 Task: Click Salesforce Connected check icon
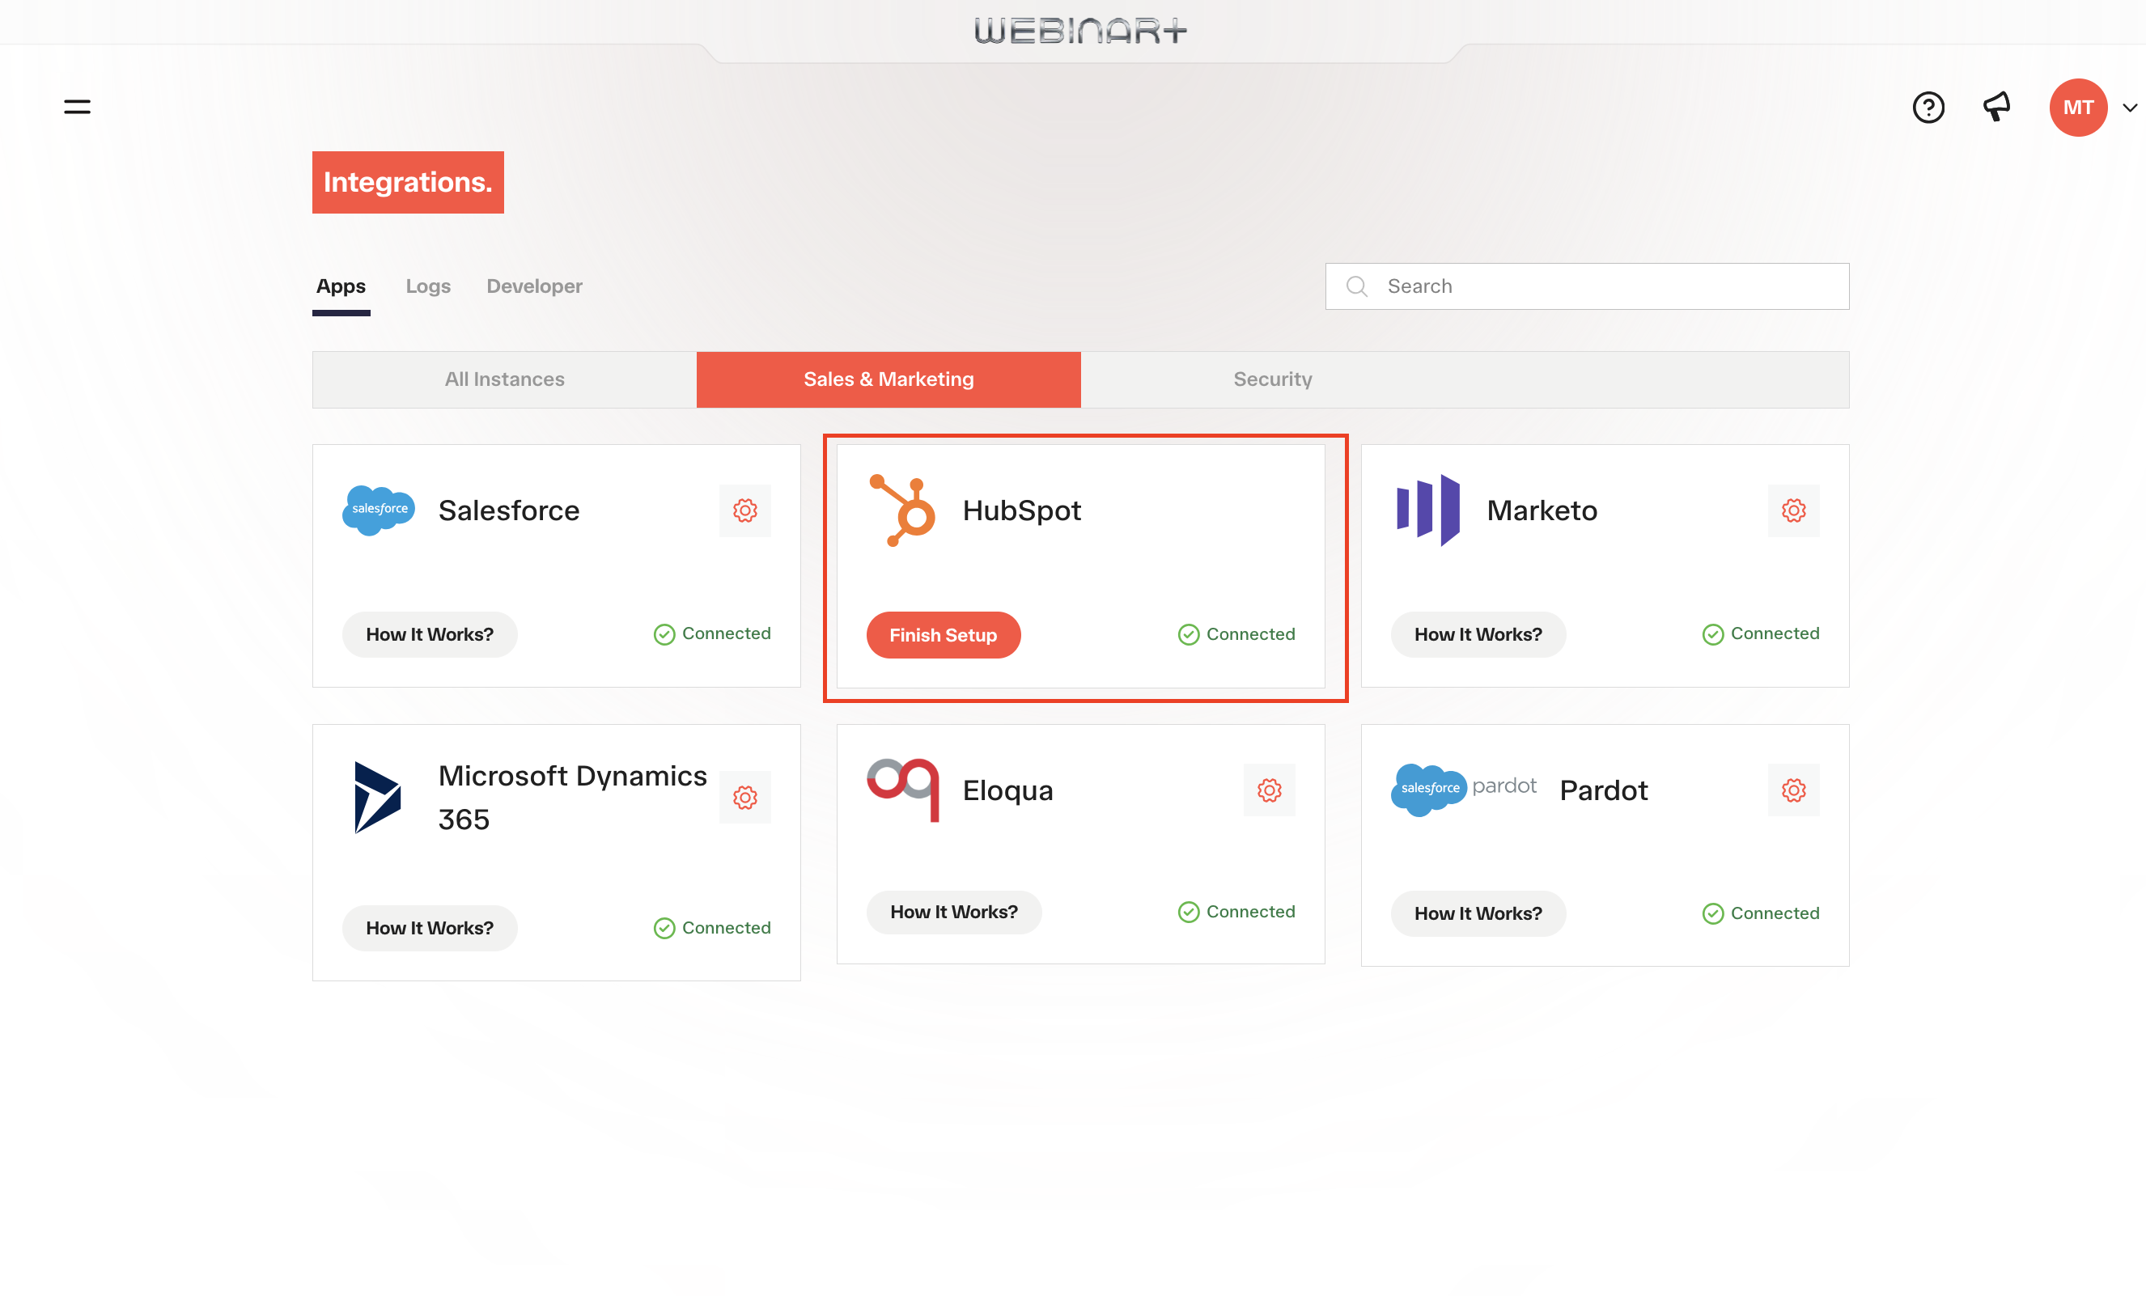pyautogui.click(x=664, y=634)
